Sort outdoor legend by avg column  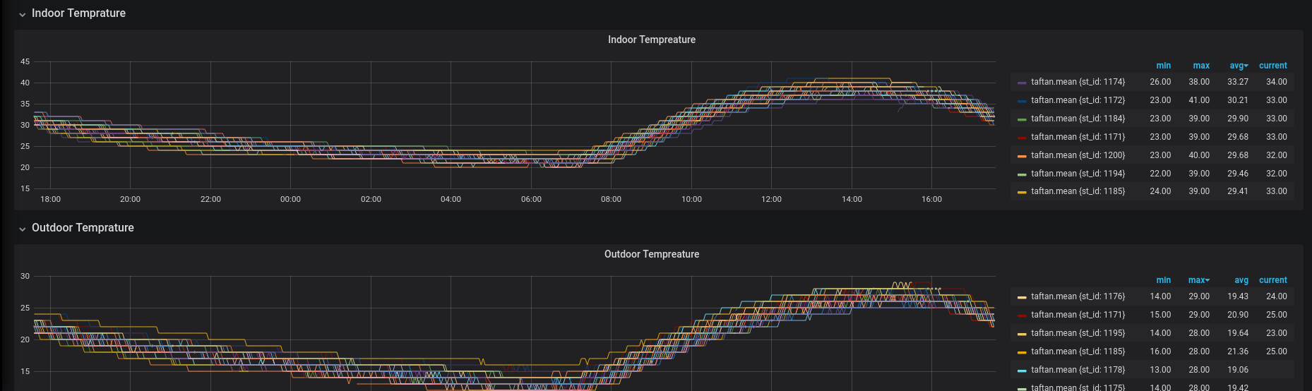[x=1241, y=280]
